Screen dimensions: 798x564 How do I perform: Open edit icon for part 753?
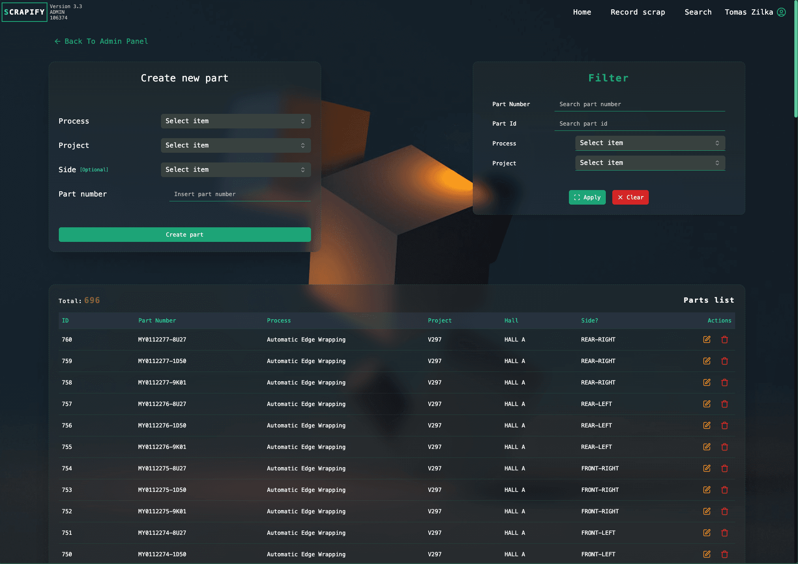coord(707,490)
